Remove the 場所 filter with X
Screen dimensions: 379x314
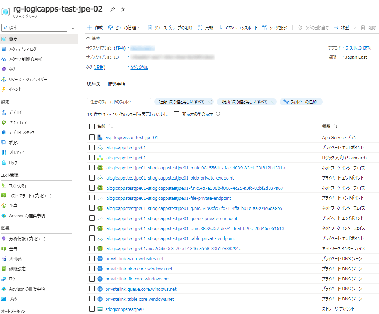pos(272,102)
